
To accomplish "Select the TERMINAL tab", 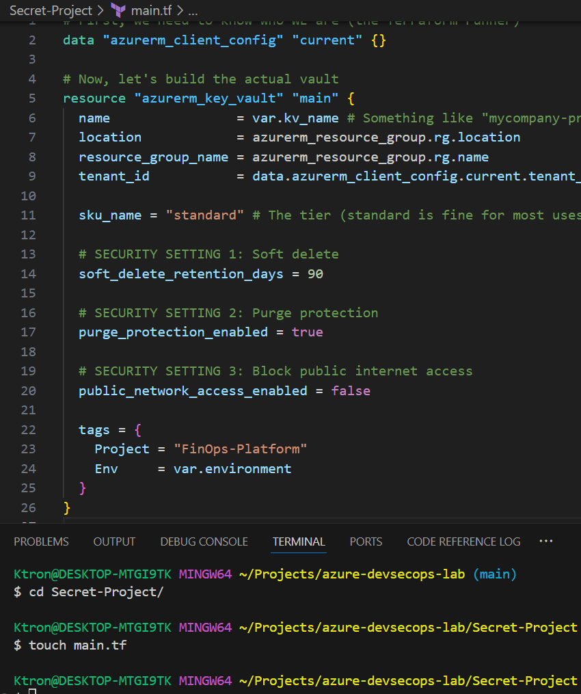I will pos(299,542).
